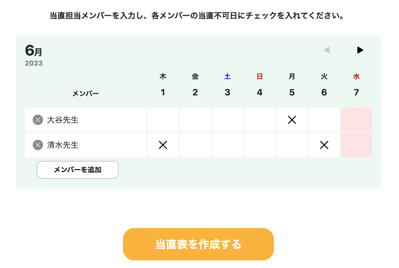Uncheck 大谷先生's X mark on day 5

point(292,120)
